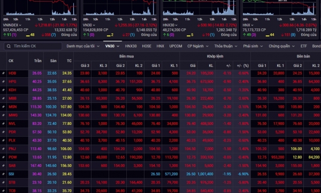Image resolution: width=321 pixels, height=193 pixels.
Task: Sort by the Sàn column header
Action: click(x=53, y=61)
